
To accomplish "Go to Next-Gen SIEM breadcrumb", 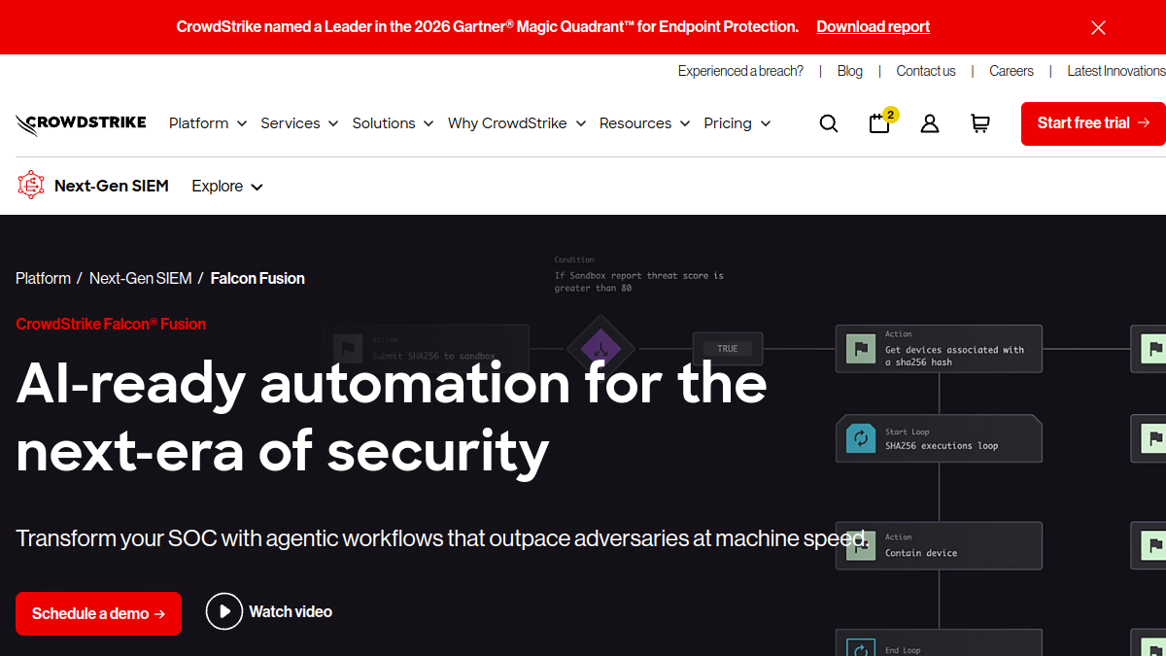I will tap(141, 278).
